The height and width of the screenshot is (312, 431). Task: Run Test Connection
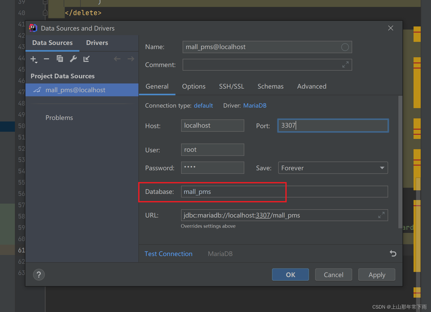coord(168,254)
